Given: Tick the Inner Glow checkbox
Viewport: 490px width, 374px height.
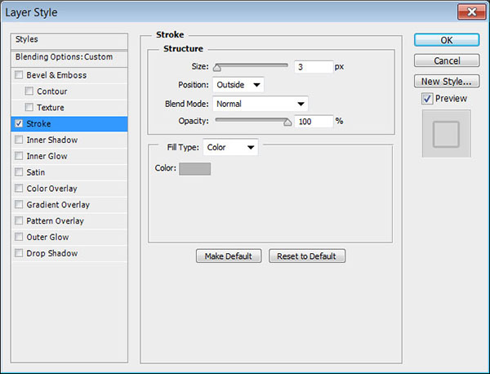Looking at the screenshot, I should tap(19, 156).
